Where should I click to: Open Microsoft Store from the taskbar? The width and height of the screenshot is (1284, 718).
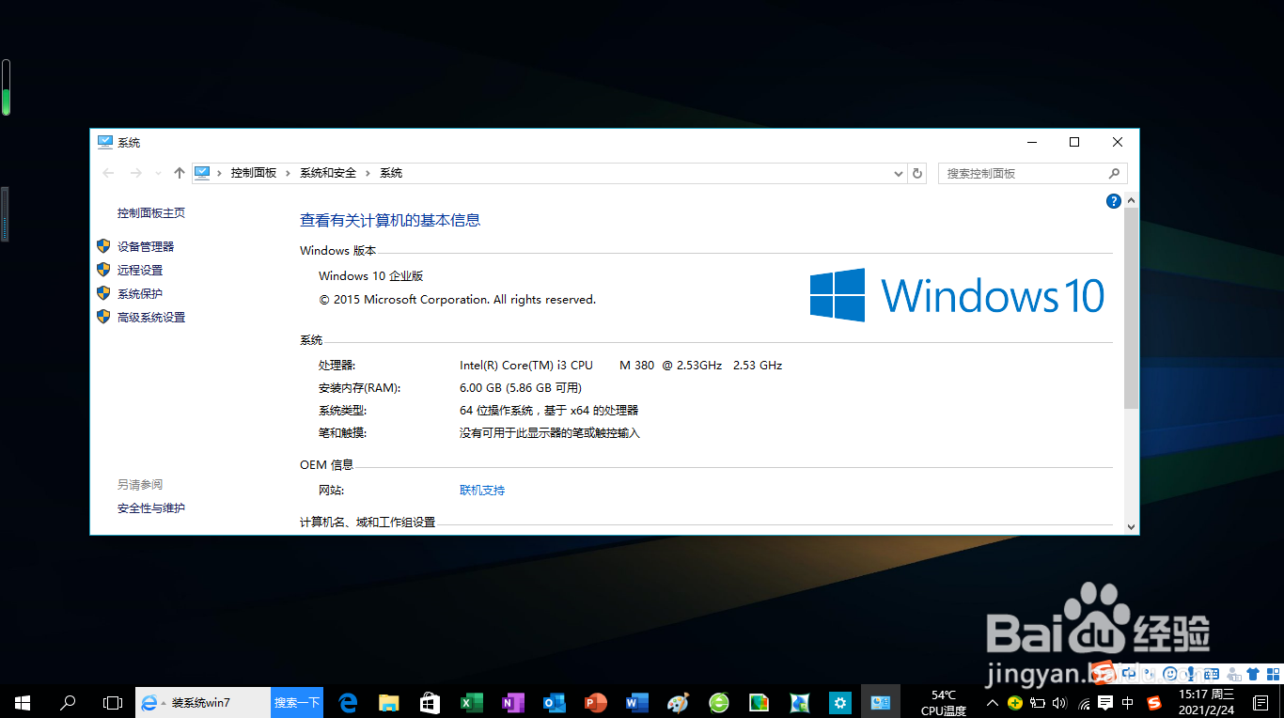click(x=431, y=702)
